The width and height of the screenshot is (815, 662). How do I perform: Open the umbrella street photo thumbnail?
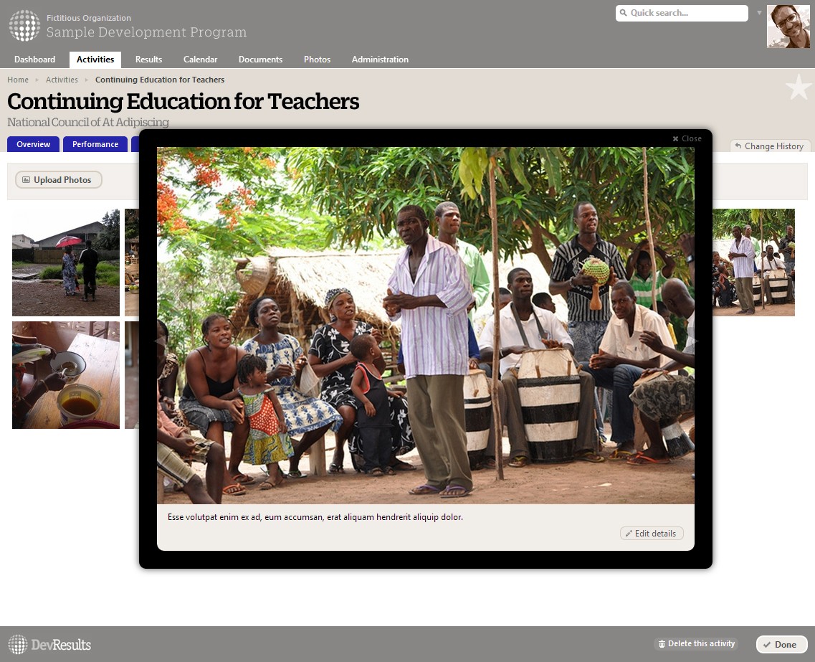tap(66, 262)
